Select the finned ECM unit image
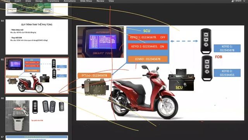Viewport: 248px width, 140px height. (x=95, y=87)
